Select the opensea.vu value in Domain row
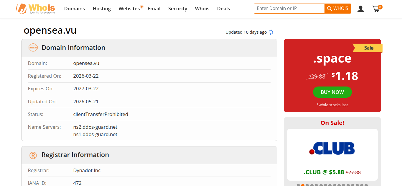 (x=86, y=63)
